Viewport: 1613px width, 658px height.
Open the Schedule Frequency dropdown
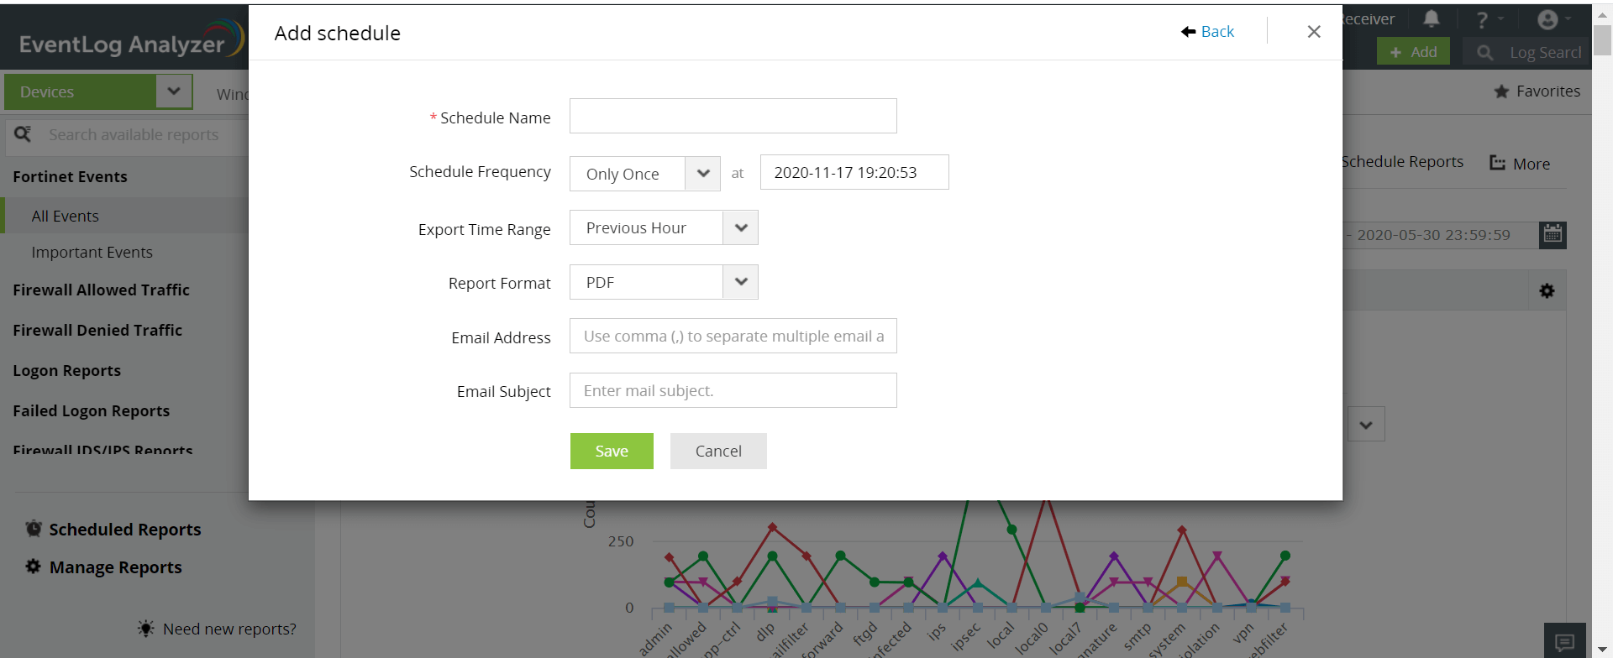click(644, 174)
